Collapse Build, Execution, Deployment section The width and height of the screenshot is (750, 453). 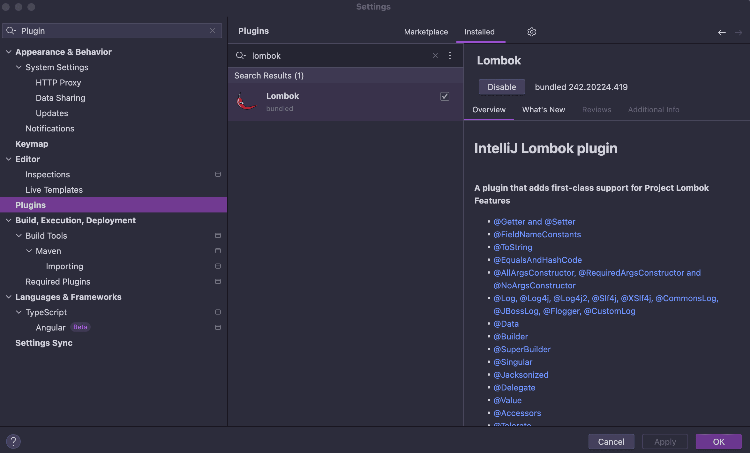click(9, 220)
